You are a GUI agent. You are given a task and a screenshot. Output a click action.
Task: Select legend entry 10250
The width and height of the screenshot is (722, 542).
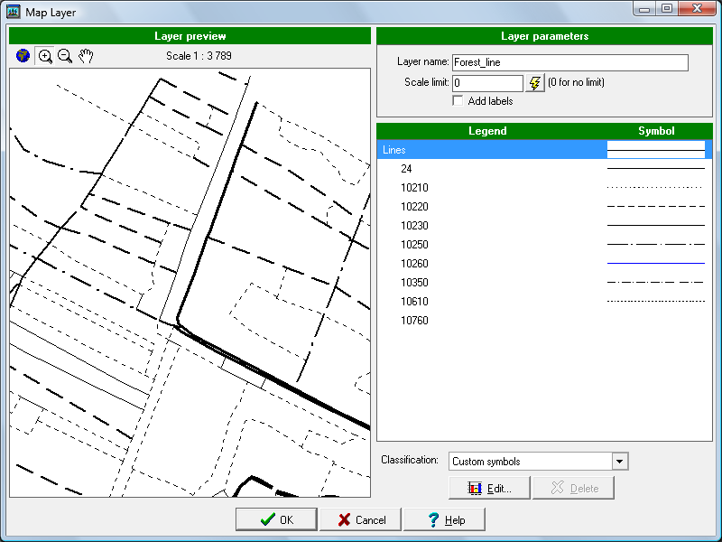pos(414,245)
